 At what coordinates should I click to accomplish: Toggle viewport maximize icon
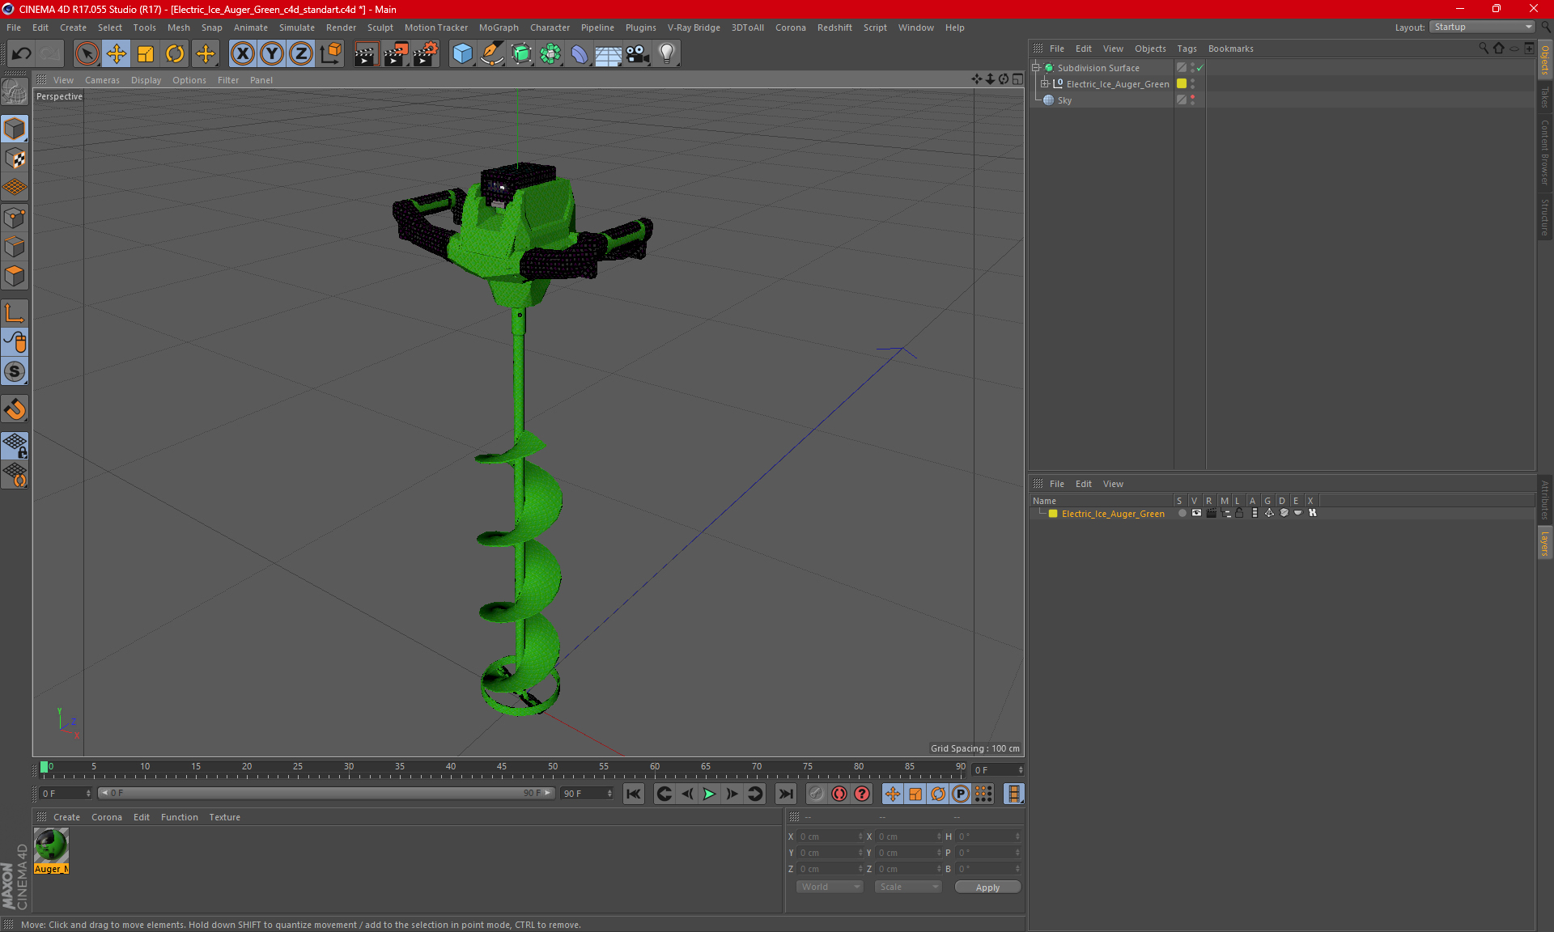point(1017,79)
